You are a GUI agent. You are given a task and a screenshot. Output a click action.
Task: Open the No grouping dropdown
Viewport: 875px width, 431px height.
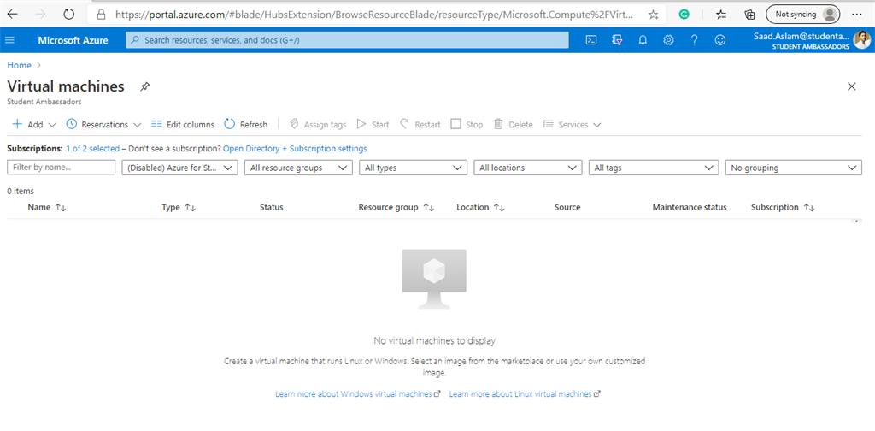pos(794,168)
